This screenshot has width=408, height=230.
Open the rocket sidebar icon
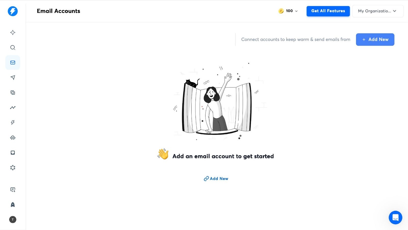point(13,205)
